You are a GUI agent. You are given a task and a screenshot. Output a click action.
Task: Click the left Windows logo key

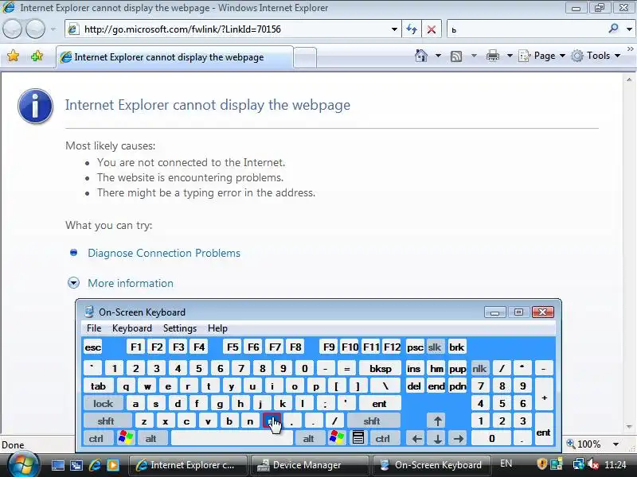[x=126, y=438]
